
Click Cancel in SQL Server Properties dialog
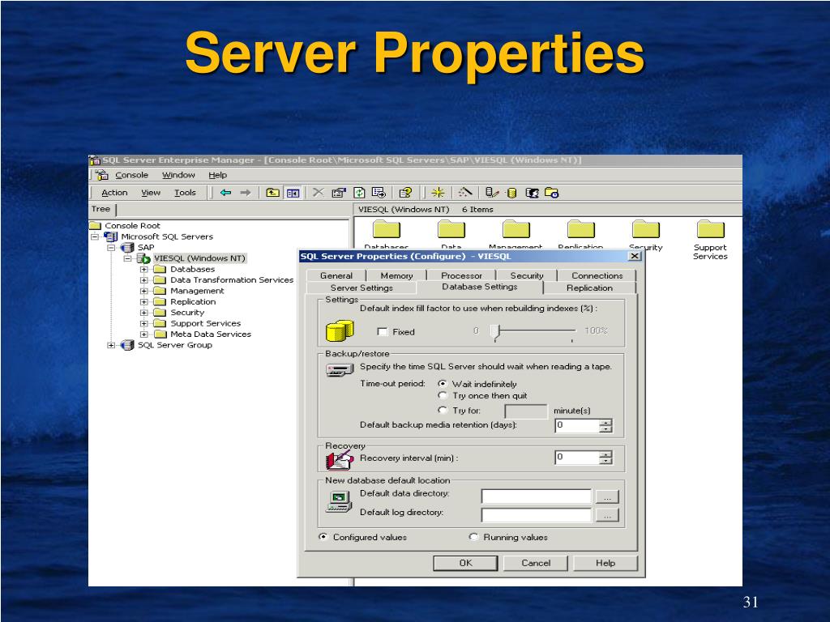point(536,563)
